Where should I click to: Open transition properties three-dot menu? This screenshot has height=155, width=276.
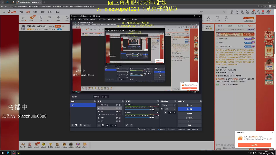pyautogui.click(x=174, y=113)
